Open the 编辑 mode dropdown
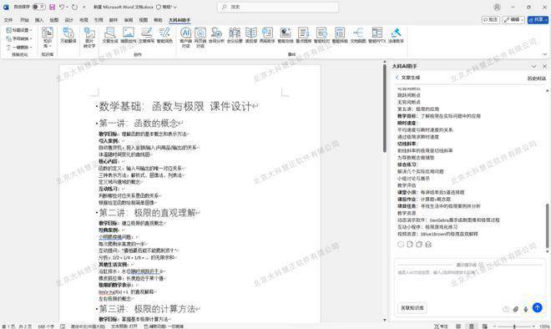551x329 pixels. [x=513, y=20]
